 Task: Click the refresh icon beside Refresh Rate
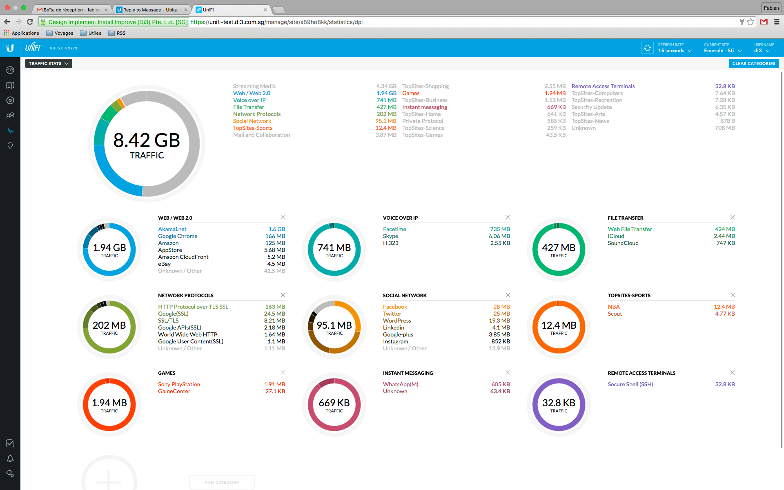[x=647, y=48]
